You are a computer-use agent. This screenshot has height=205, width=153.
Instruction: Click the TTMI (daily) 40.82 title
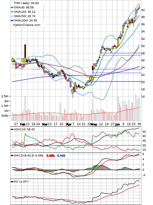click(26, 3)
